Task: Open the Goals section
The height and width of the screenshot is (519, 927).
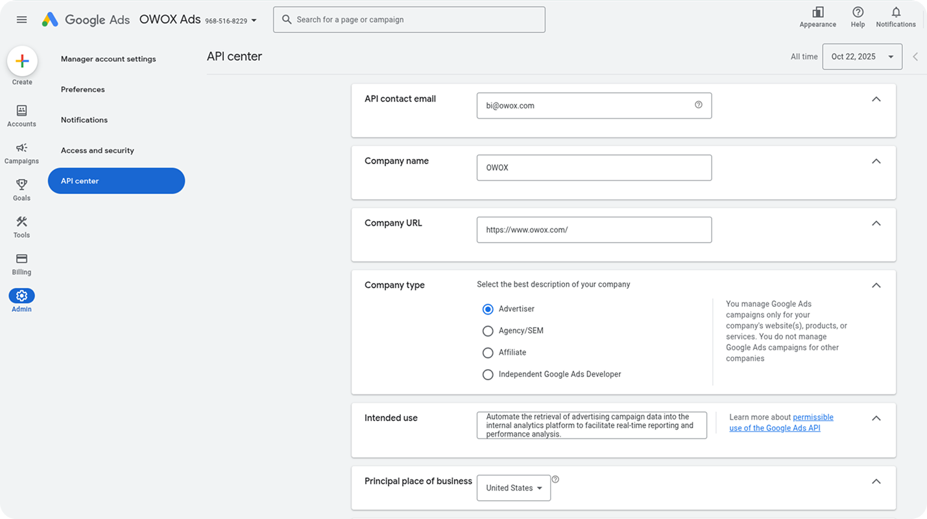Action: click(x=21, y=189)
